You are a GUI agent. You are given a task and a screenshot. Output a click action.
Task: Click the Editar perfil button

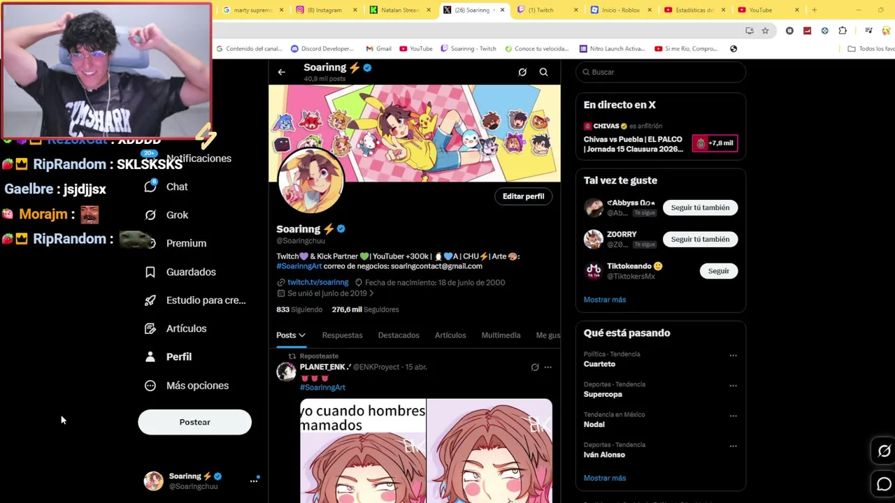tap(523, 196)
